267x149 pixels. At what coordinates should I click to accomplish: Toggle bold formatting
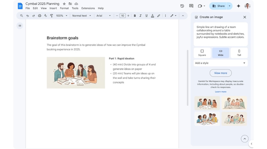coord(135,16)
